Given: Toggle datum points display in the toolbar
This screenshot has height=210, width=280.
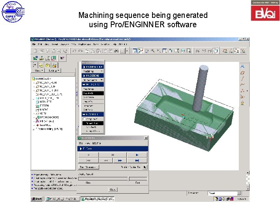Looking at the screenshot, I should 237,51.
